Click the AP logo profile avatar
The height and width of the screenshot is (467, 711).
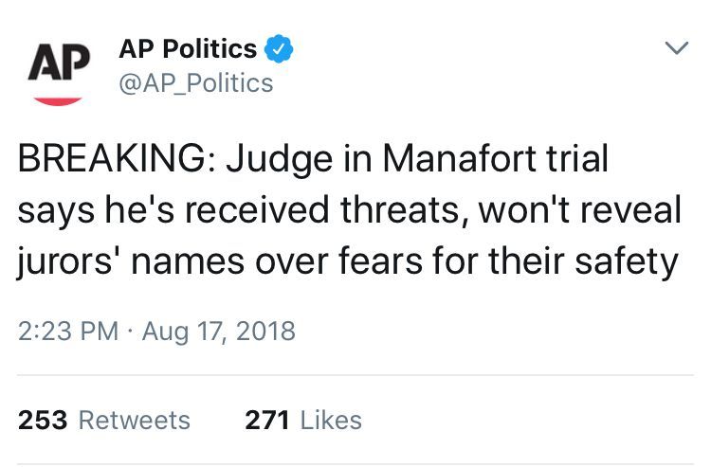click(x=59, y=74)
